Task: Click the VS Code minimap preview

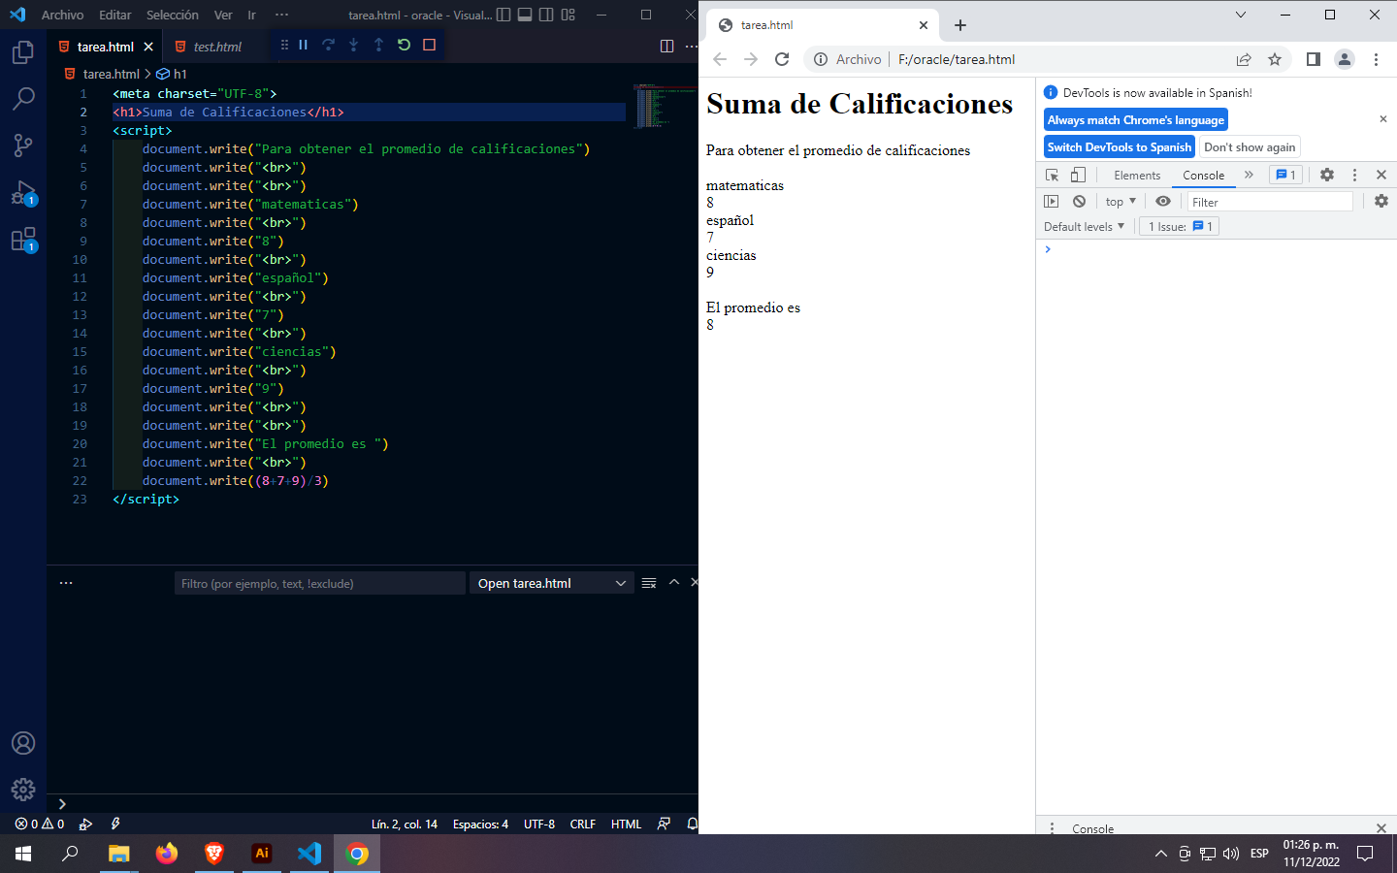Action: coord(664,107)
